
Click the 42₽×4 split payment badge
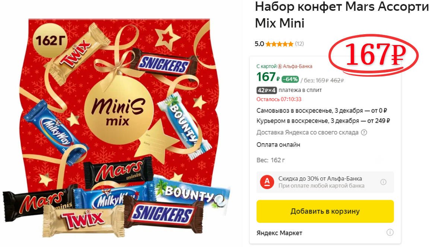(267, 90)
